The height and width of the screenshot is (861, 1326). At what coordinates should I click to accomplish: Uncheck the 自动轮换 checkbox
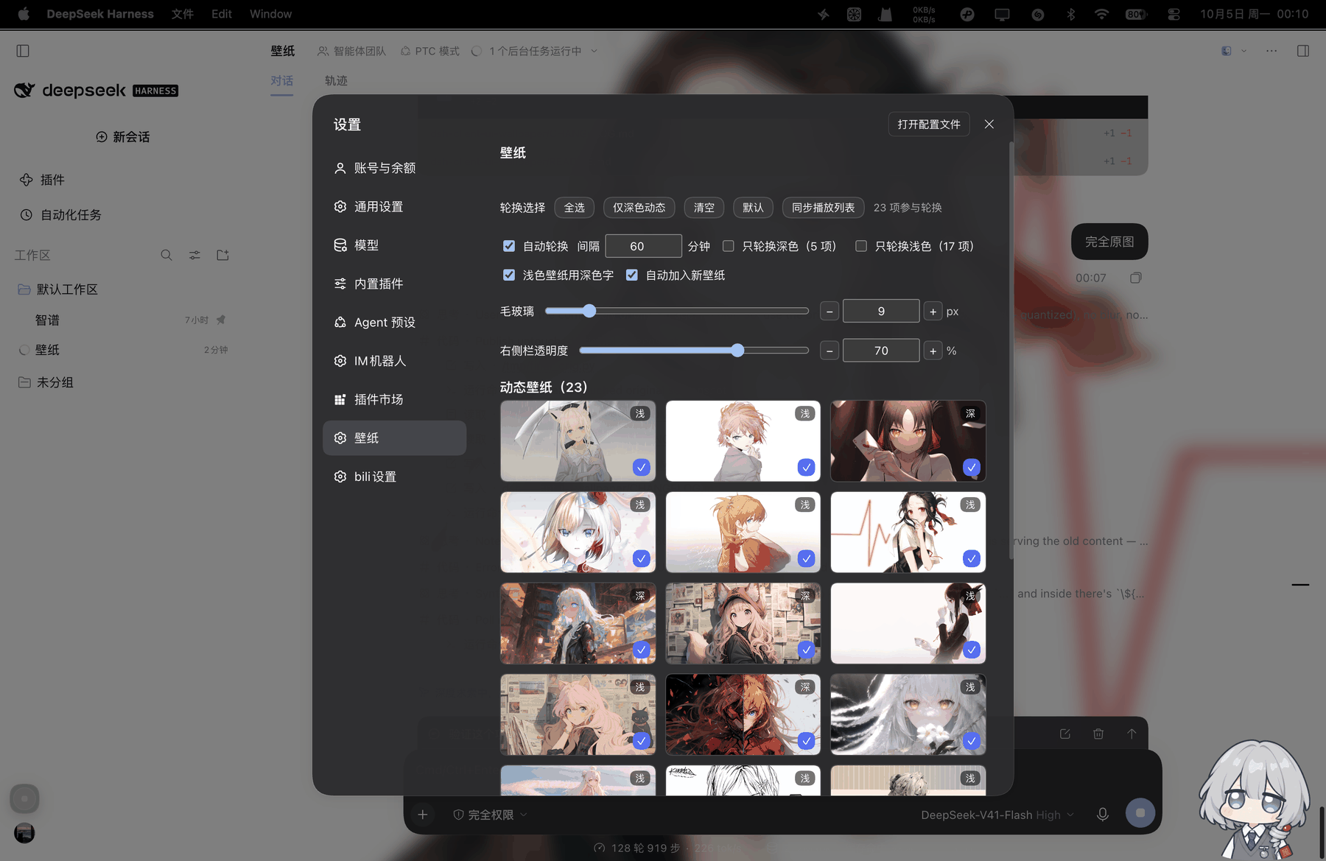coord(509,246)
